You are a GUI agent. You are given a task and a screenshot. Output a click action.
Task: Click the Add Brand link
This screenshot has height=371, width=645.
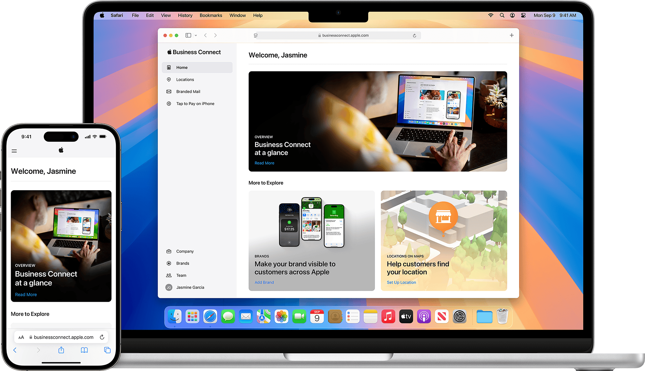pyautogui.click(x=264, y=282)
